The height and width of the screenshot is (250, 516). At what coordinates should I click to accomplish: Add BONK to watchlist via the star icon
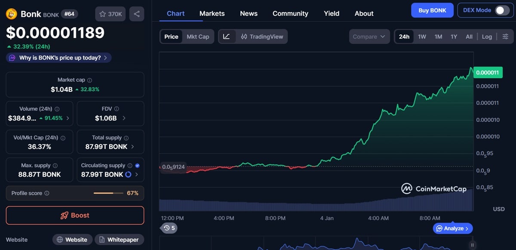pos(102,14)
